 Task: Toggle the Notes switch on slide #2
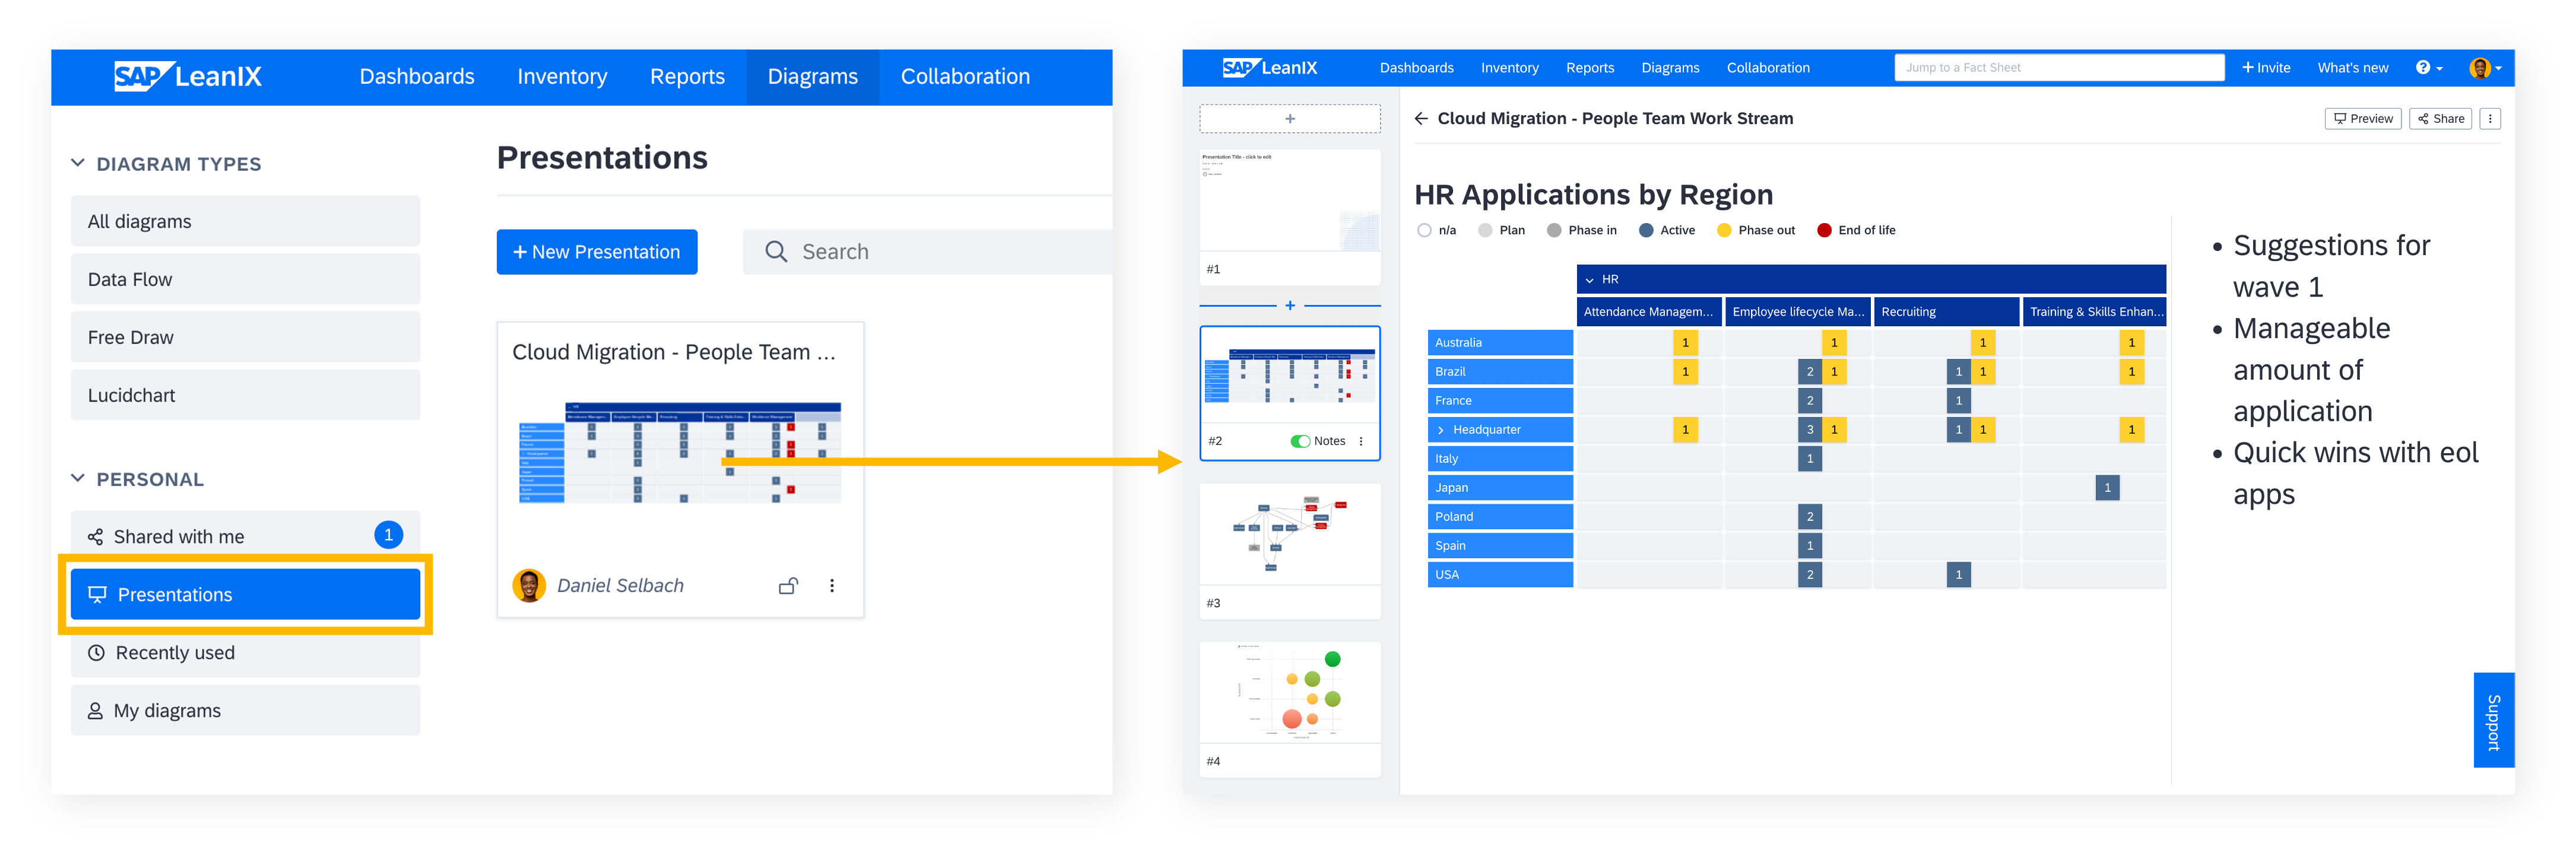1301,441
